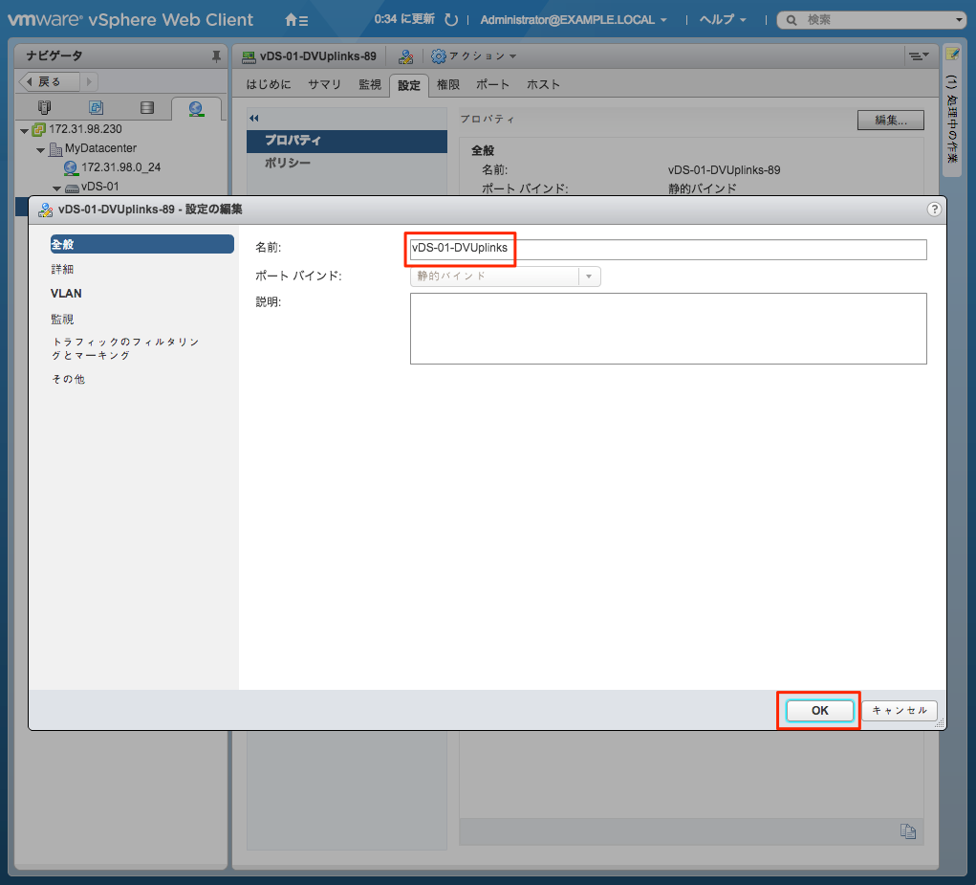This screenshot has height=885, width=976.
Task: Click OK to save the settings
Action: coord(819,711)
